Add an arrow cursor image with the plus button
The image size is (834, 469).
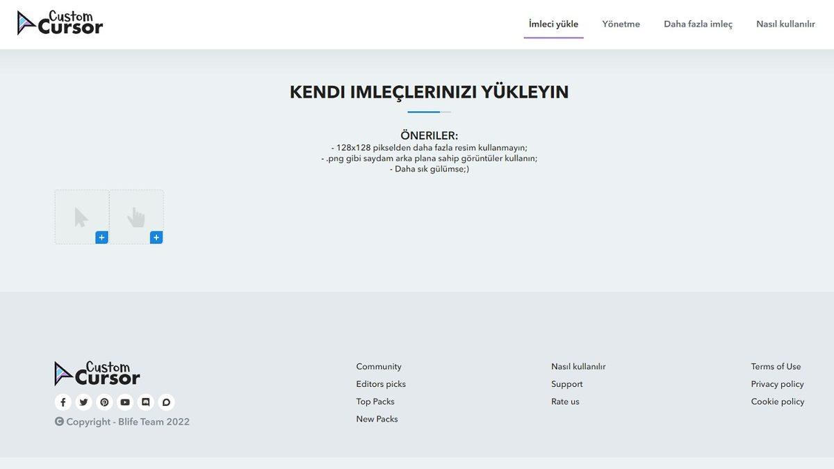click(101, 238)
